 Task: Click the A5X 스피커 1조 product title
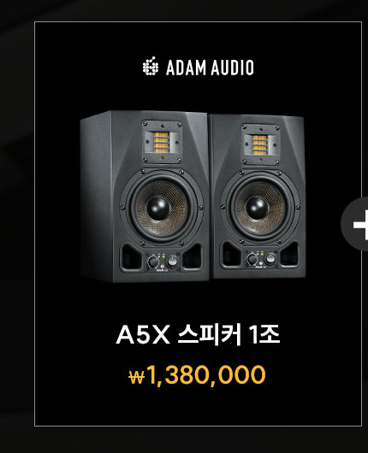tap(199, 334)
